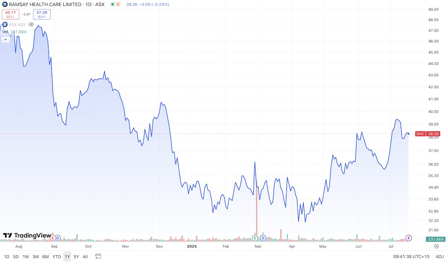Click the Jul label on time axis
This screenshot has height=262, width=447.
pos(391,246)
